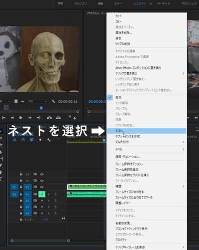Toggle timeline snap magnet icon

[23, 140]
